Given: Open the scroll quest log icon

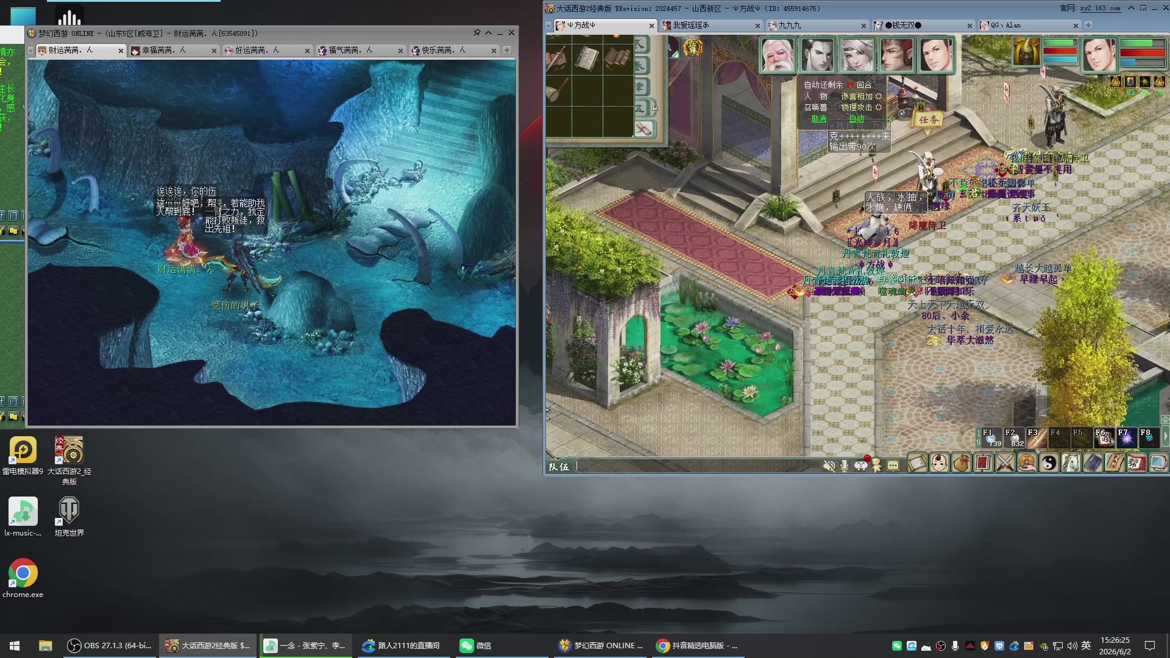Looking at the screenshot, I should (x=917, y=464).
